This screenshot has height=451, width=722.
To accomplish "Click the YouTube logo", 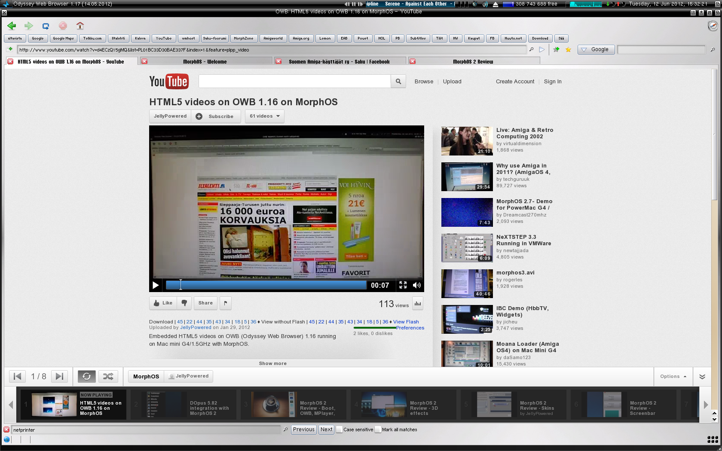I will 169,81.
